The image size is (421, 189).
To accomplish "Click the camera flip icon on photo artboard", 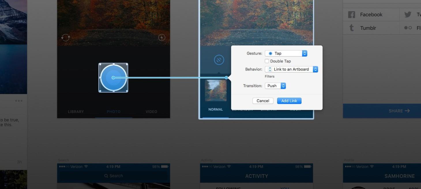I will (66, 37).
